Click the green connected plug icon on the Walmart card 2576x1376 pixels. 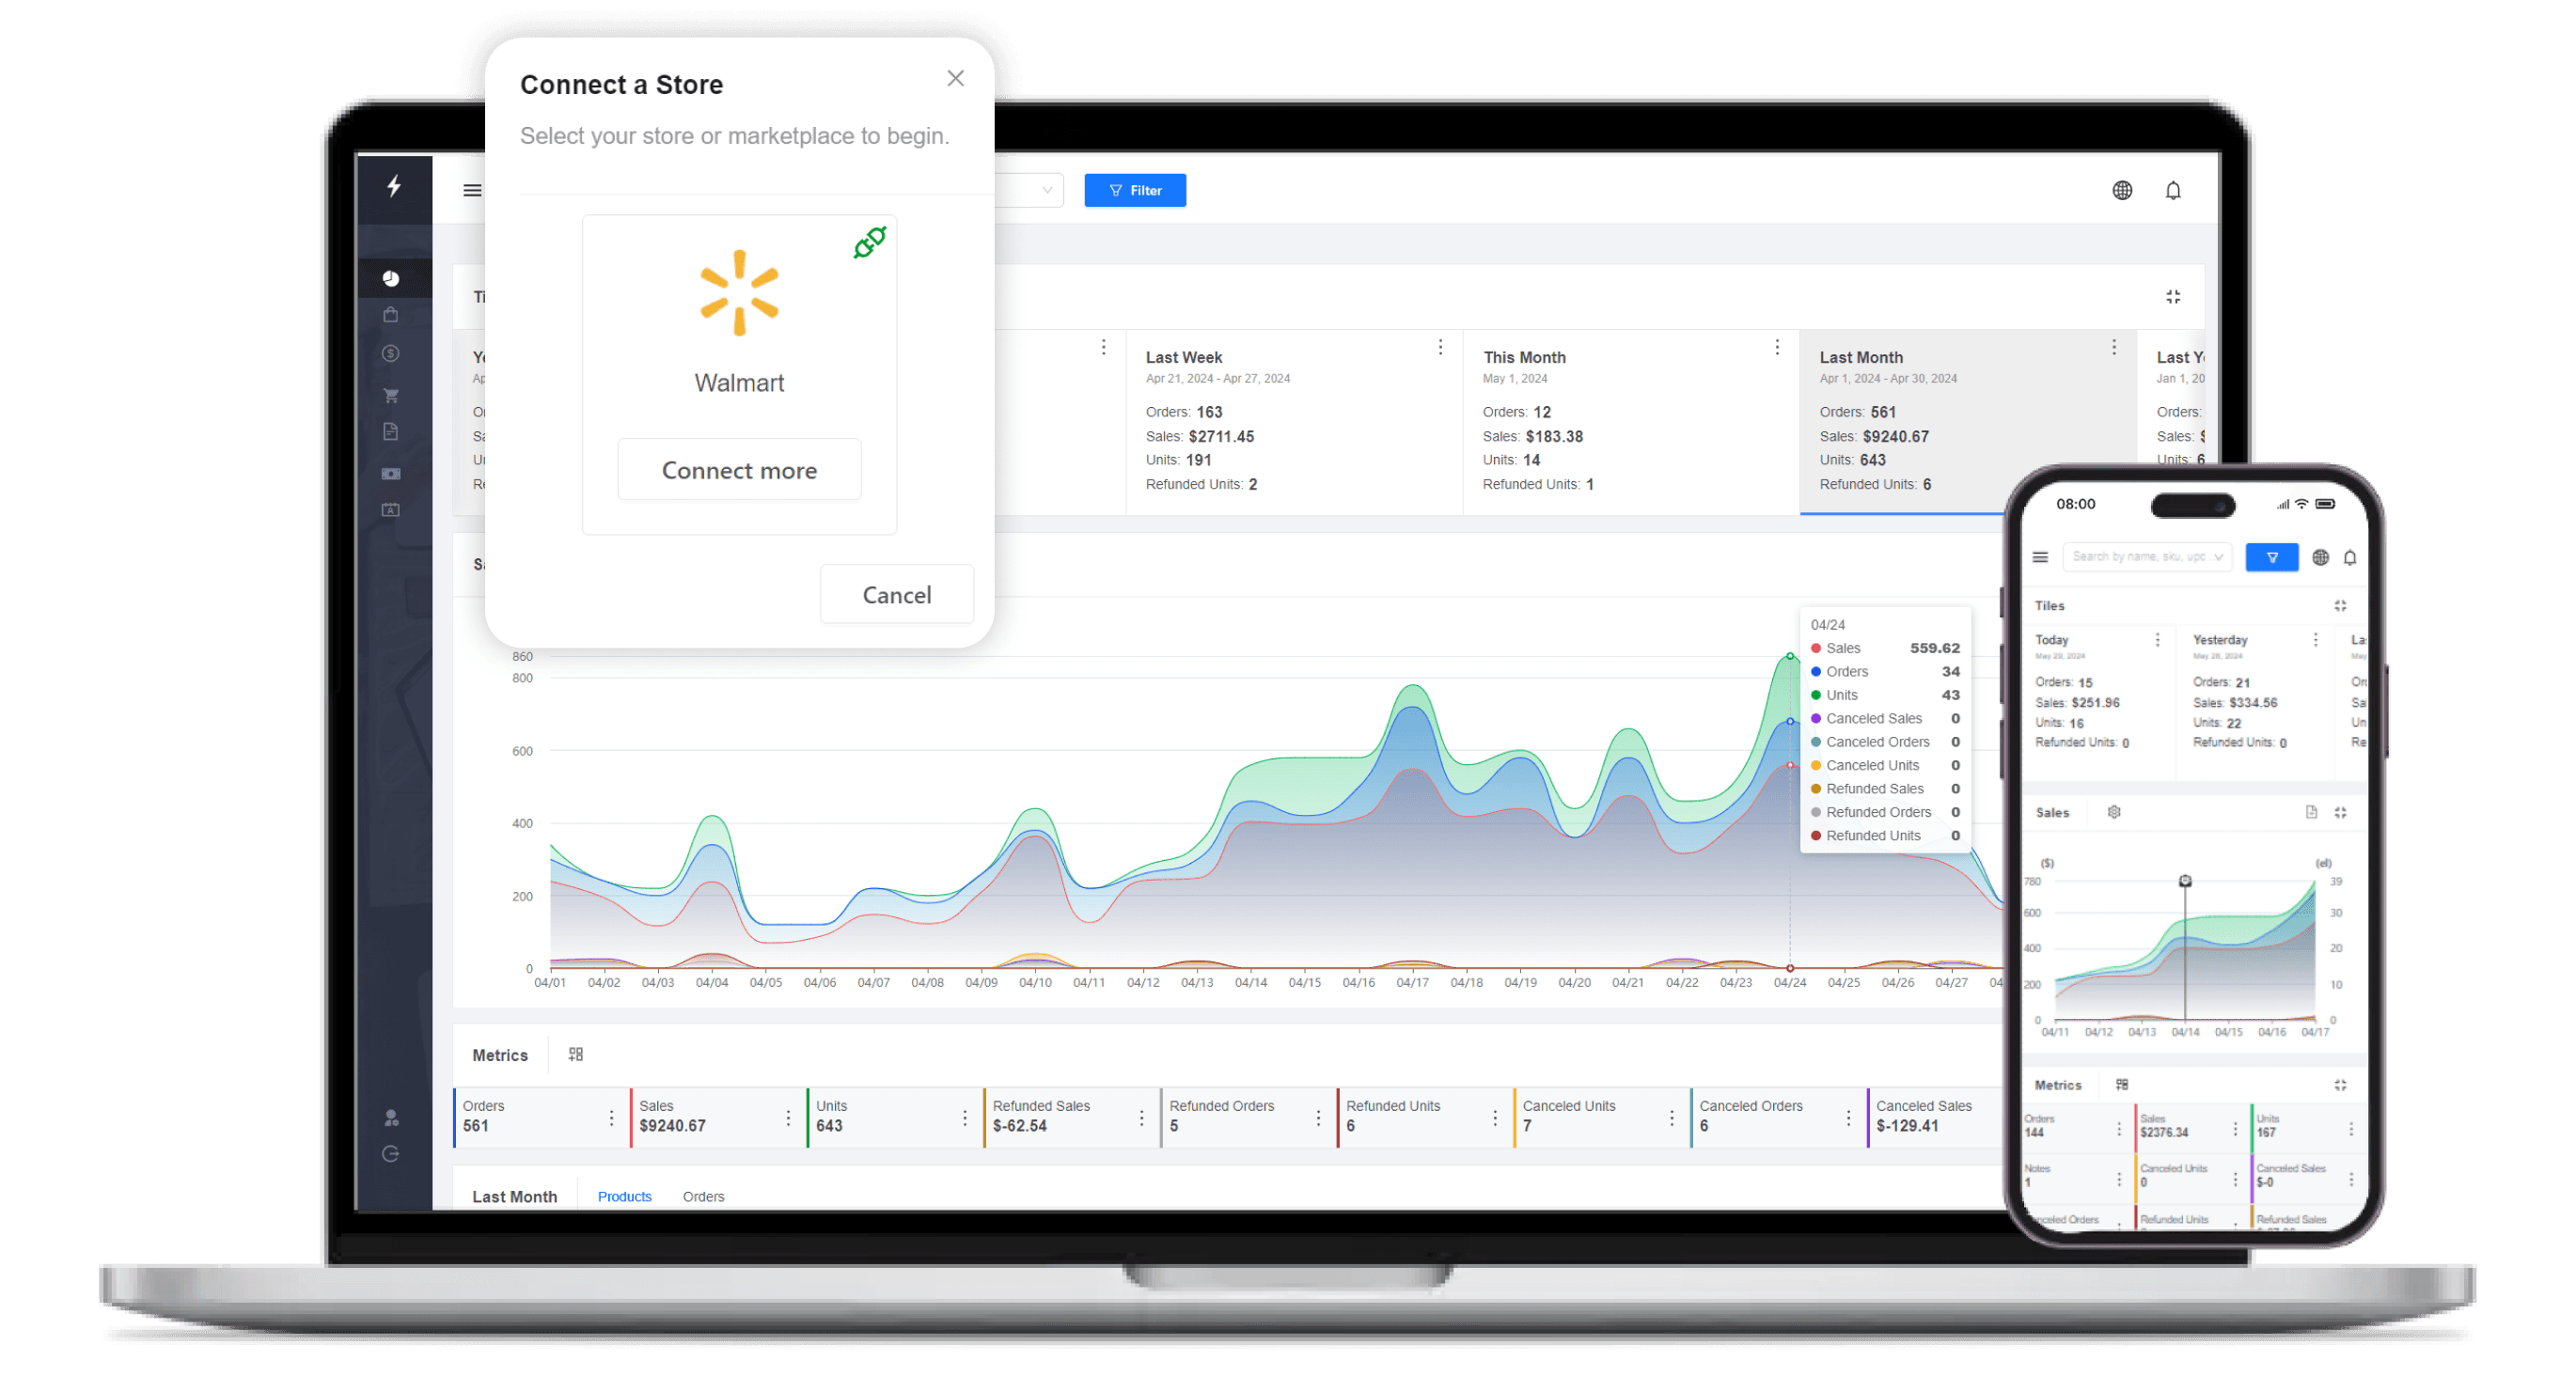pos(869,242)
